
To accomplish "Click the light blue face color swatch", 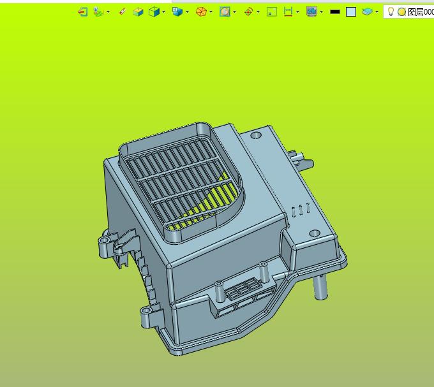I will [351, 12].
